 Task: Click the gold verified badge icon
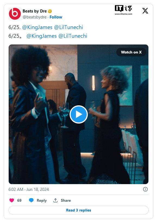pos(50,11)
